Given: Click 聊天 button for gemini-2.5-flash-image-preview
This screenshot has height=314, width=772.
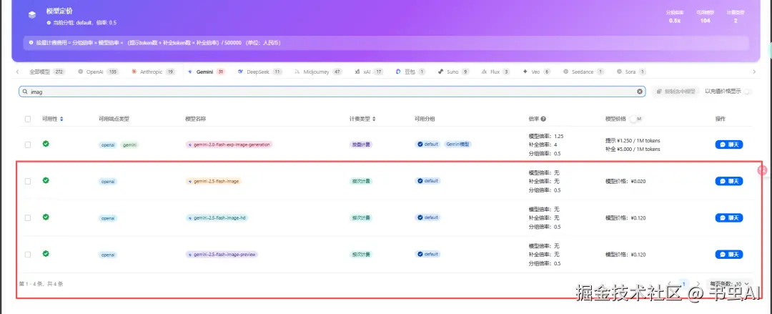Looking at the screenshot, I should point(728,255).
